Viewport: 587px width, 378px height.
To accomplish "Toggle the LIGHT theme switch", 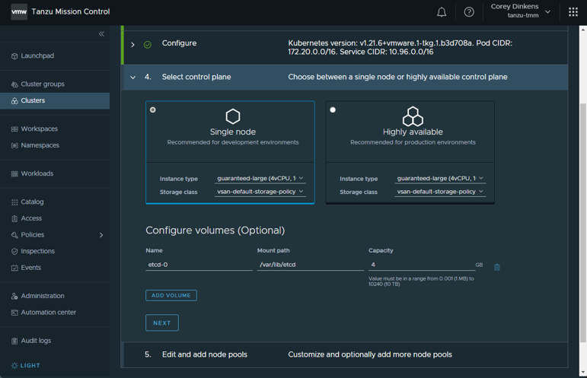I will [x=26, y=365].
